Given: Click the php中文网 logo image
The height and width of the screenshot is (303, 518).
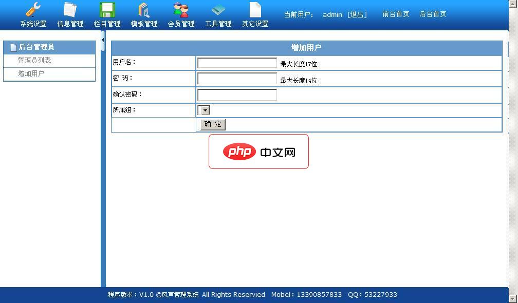Looking at the screenshot, I should (258, 151).
